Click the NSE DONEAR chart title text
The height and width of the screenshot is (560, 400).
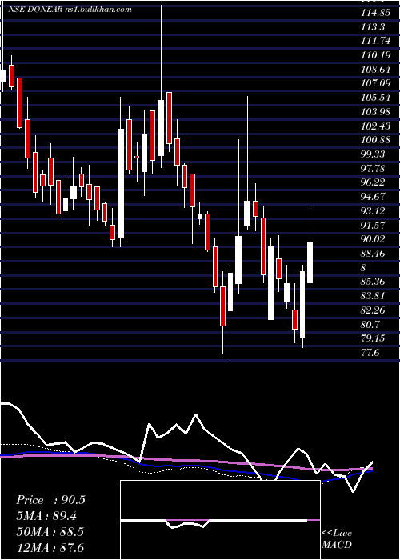(70, 10)
